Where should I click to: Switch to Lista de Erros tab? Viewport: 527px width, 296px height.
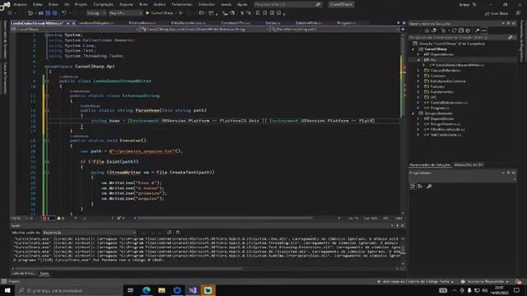[23, 273]
